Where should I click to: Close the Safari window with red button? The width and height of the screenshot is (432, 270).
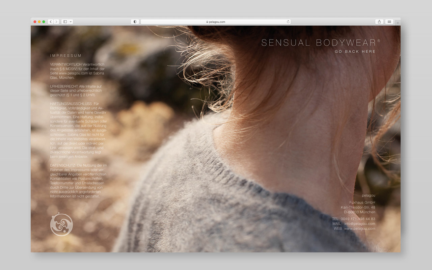tap(35, 22)
